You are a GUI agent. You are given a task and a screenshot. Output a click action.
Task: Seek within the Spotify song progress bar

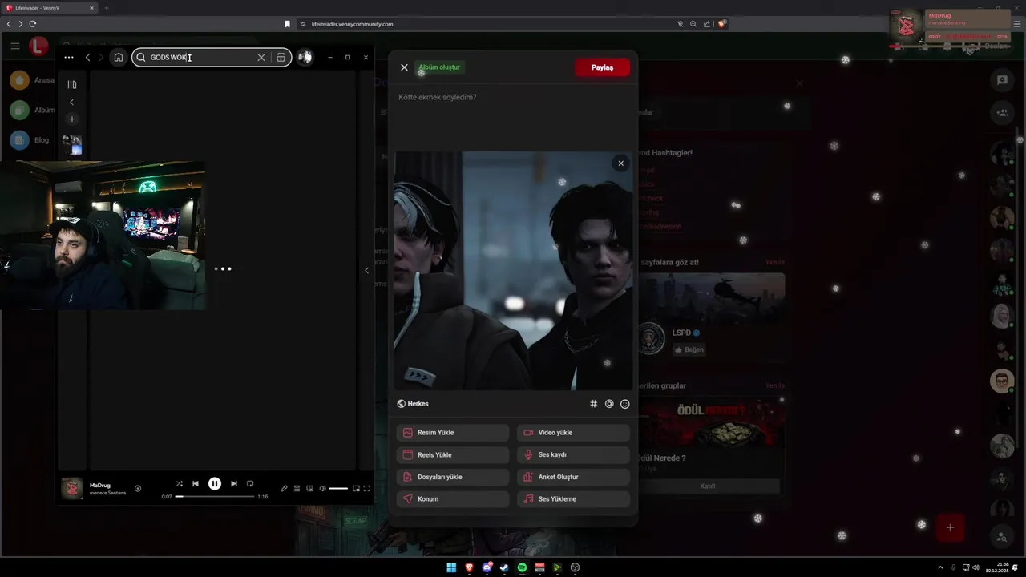214,497
